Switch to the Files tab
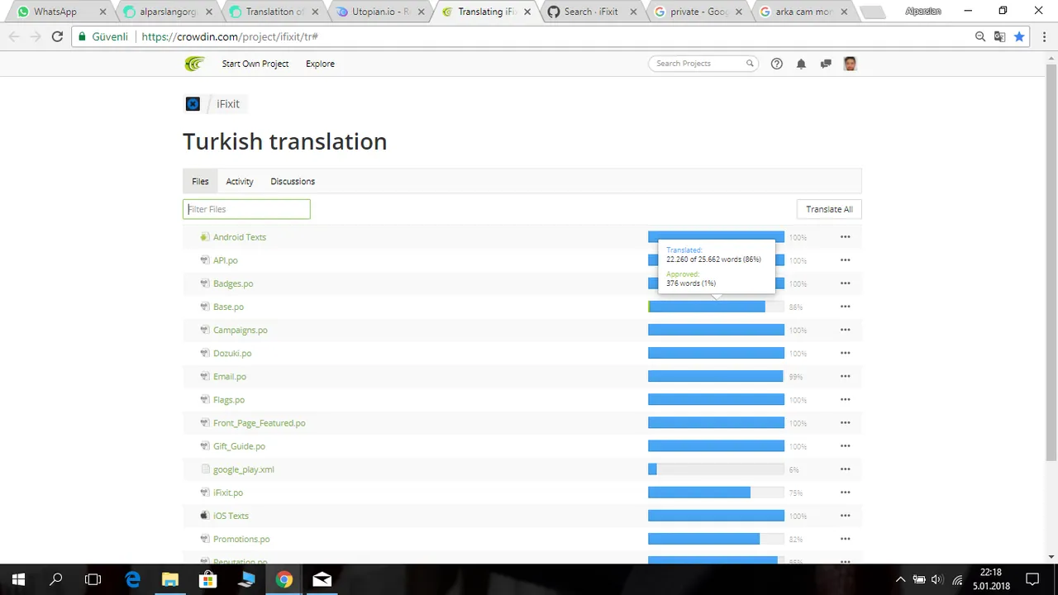 coord(200,181)
